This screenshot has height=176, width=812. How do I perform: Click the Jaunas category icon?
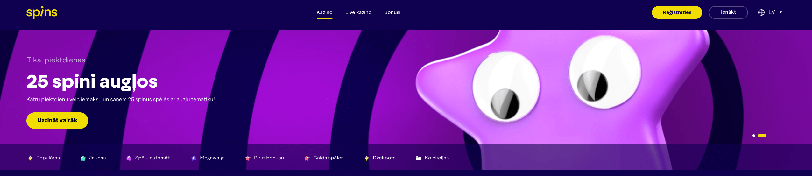click(83, 158)
